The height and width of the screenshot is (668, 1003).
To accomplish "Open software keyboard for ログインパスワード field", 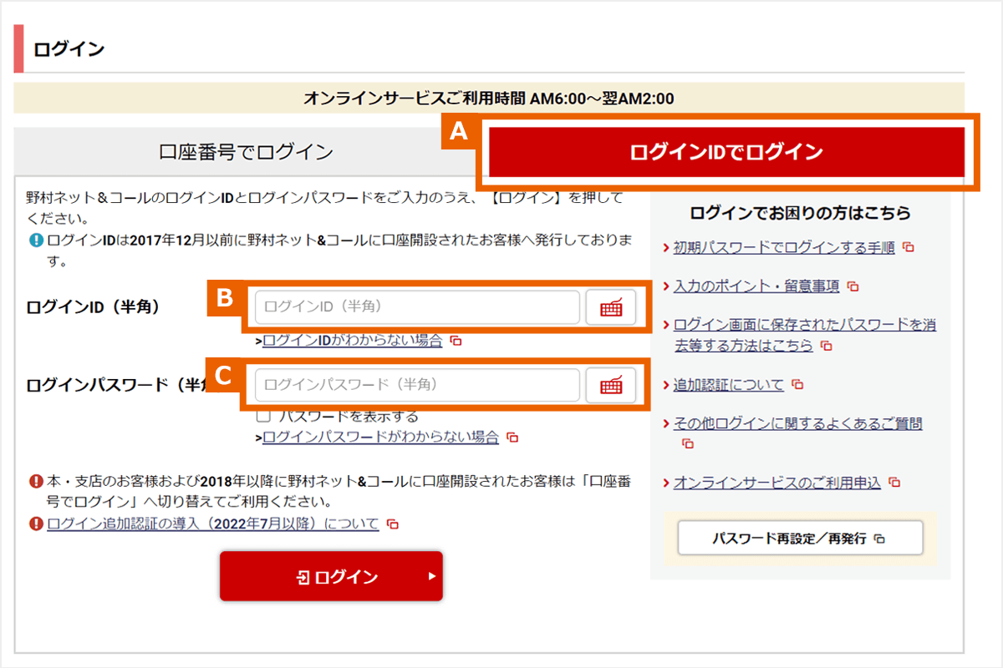I will tap(611, 385).
